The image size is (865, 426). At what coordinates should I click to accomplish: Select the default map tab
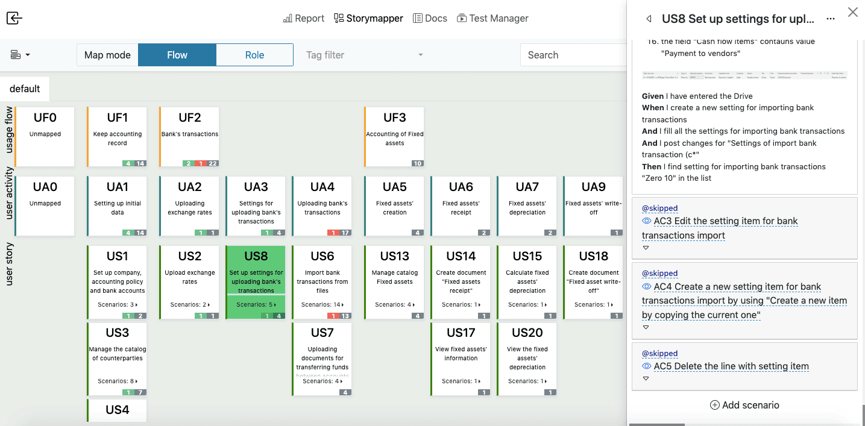25,89
